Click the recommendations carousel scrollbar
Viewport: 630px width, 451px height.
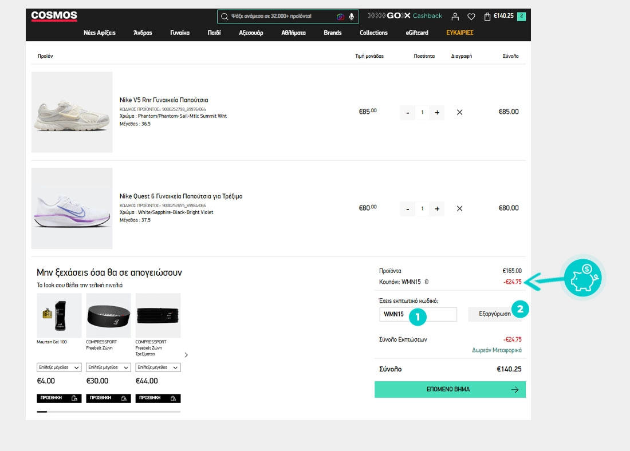pyautogui.click(x=108, y=412)
